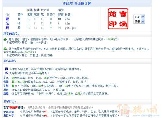
Task: Click the 名字打分 section heading
Action: (x=10, y=101)
